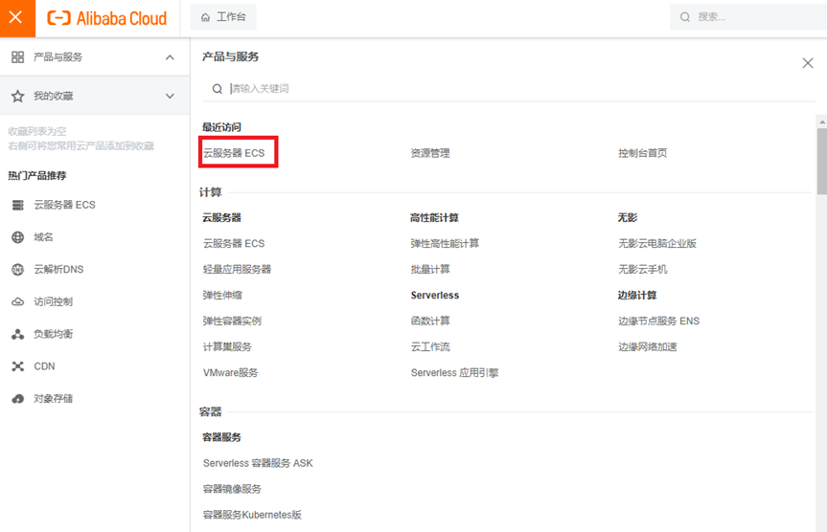The image size is (827, 532).
Task: Click the globe icon for 域名
Action: 18,237
